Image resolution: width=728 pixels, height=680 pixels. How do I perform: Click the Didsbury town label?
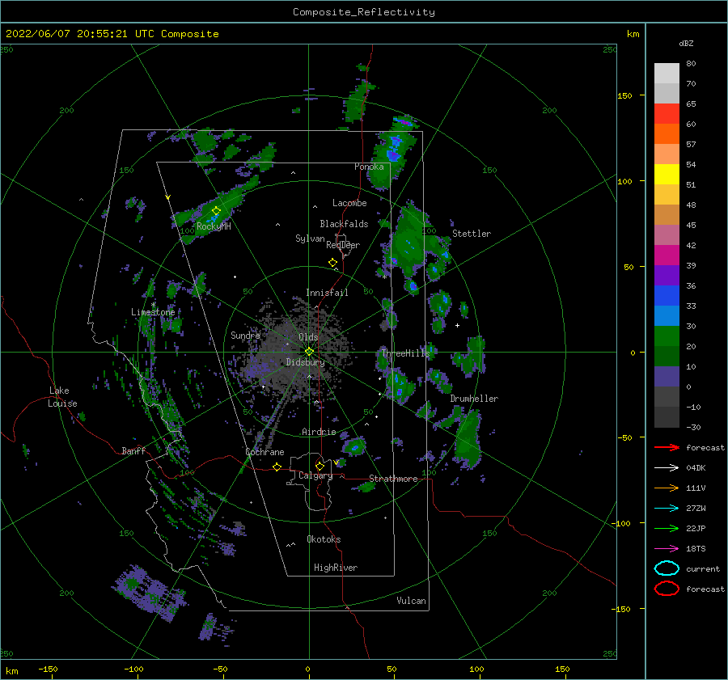[x=306, y=362]
